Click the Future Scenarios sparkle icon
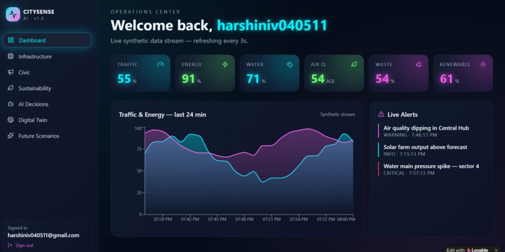The height and width of the screenshot is (252, 505). (x=11, y=136)
